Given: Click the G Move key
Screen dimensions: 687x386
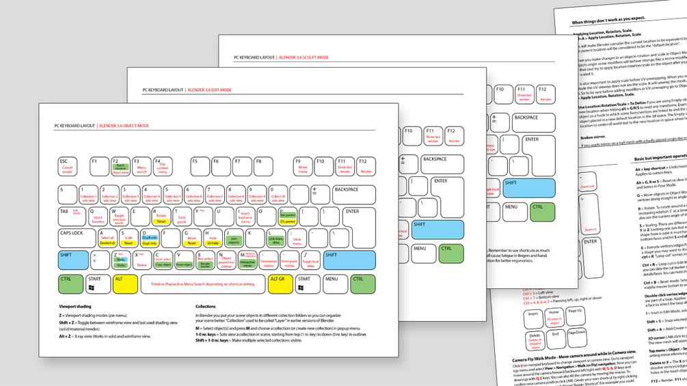Looking at the screenshot, I should [x=191, y=238].
